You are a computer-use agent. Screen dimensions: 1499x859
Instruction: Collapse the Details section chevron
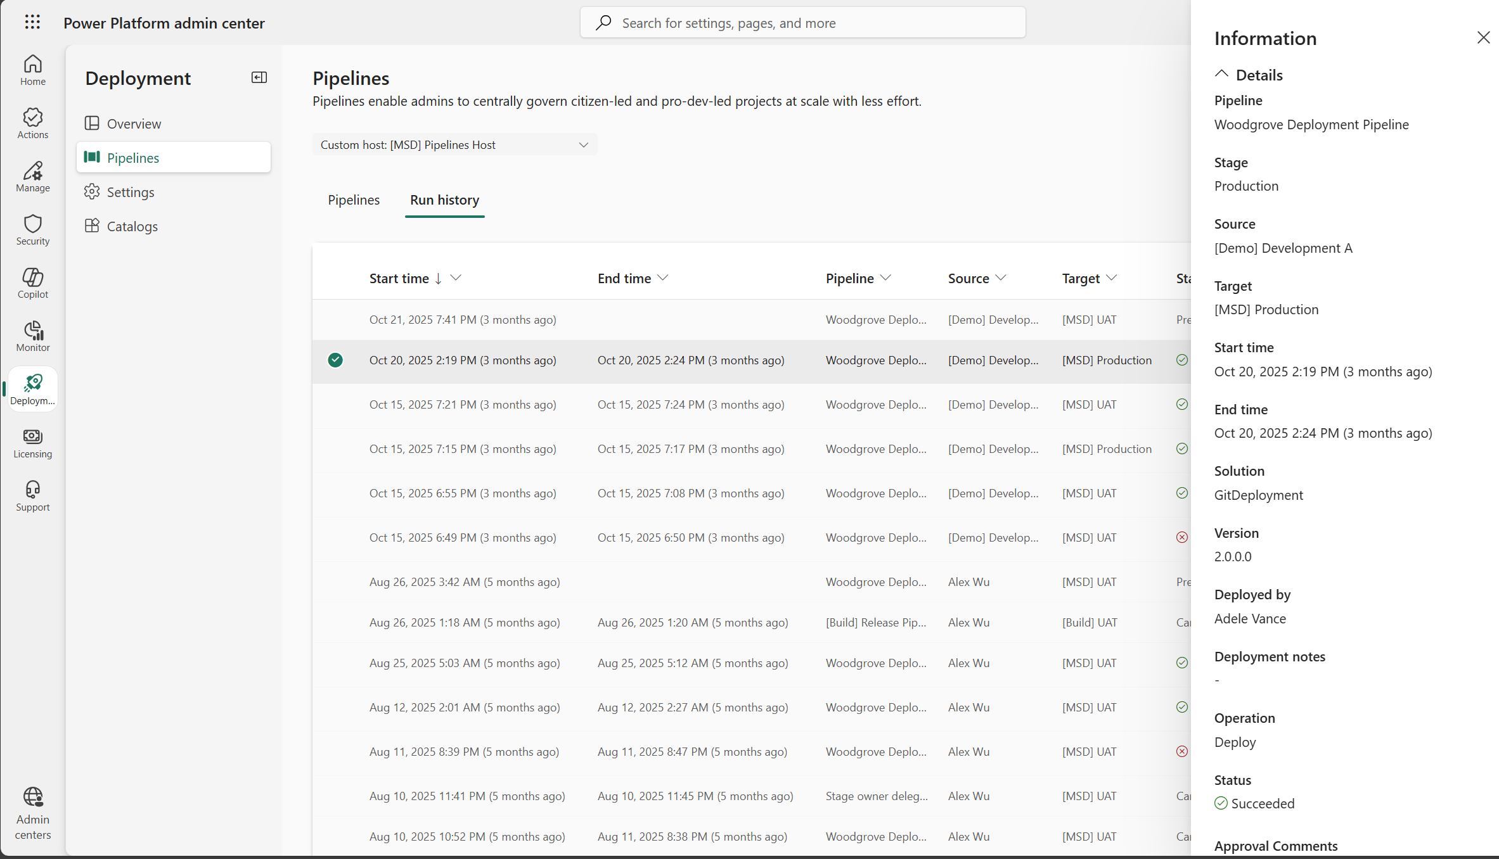tap(1221, 74)
